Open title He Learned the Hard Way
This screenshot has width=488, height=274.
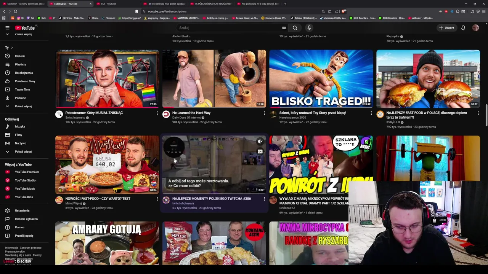pyautogui.click(x=191, y=113)
